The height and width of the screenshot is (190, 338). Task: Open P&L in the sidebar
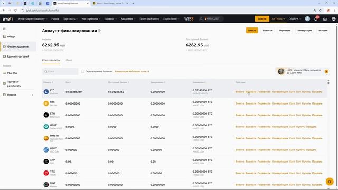[x=12, y=73]
